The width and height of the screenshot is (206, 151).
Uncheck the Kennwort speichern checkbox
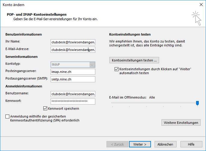pyautogui.click(x=46, y=109)
